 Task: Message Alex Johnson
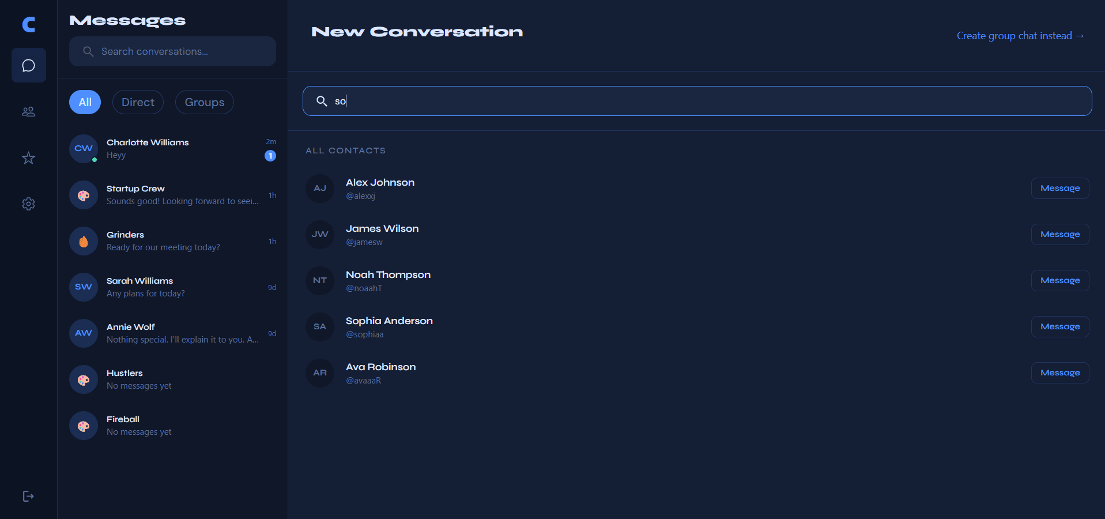pos(1060,189)
